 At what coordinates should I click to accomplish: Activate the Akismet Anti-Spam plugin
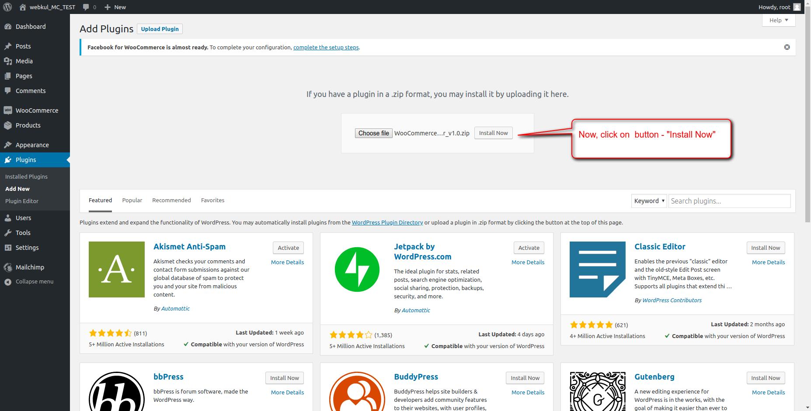point(288,248)
